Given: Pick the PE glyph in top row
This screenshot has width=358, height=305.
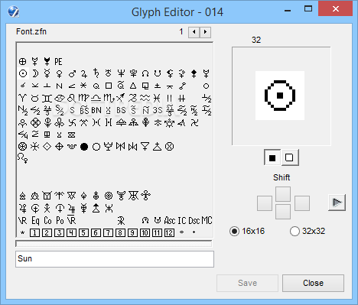Looking at the screenshot, I should coord(58,61).
